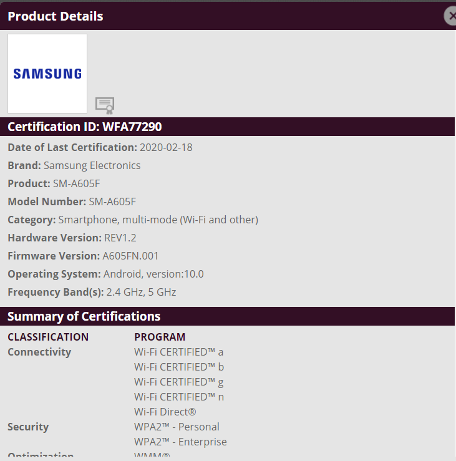Click the Samsung logo thumbnail

click(x=47, y=74)
